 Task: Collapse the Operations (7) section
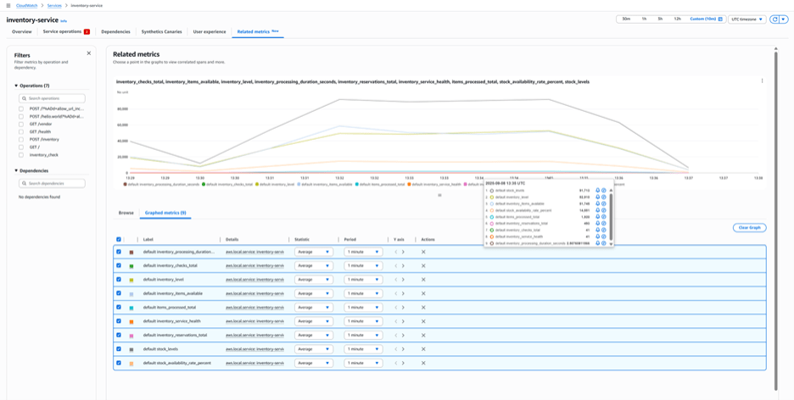tap(16, 86)
